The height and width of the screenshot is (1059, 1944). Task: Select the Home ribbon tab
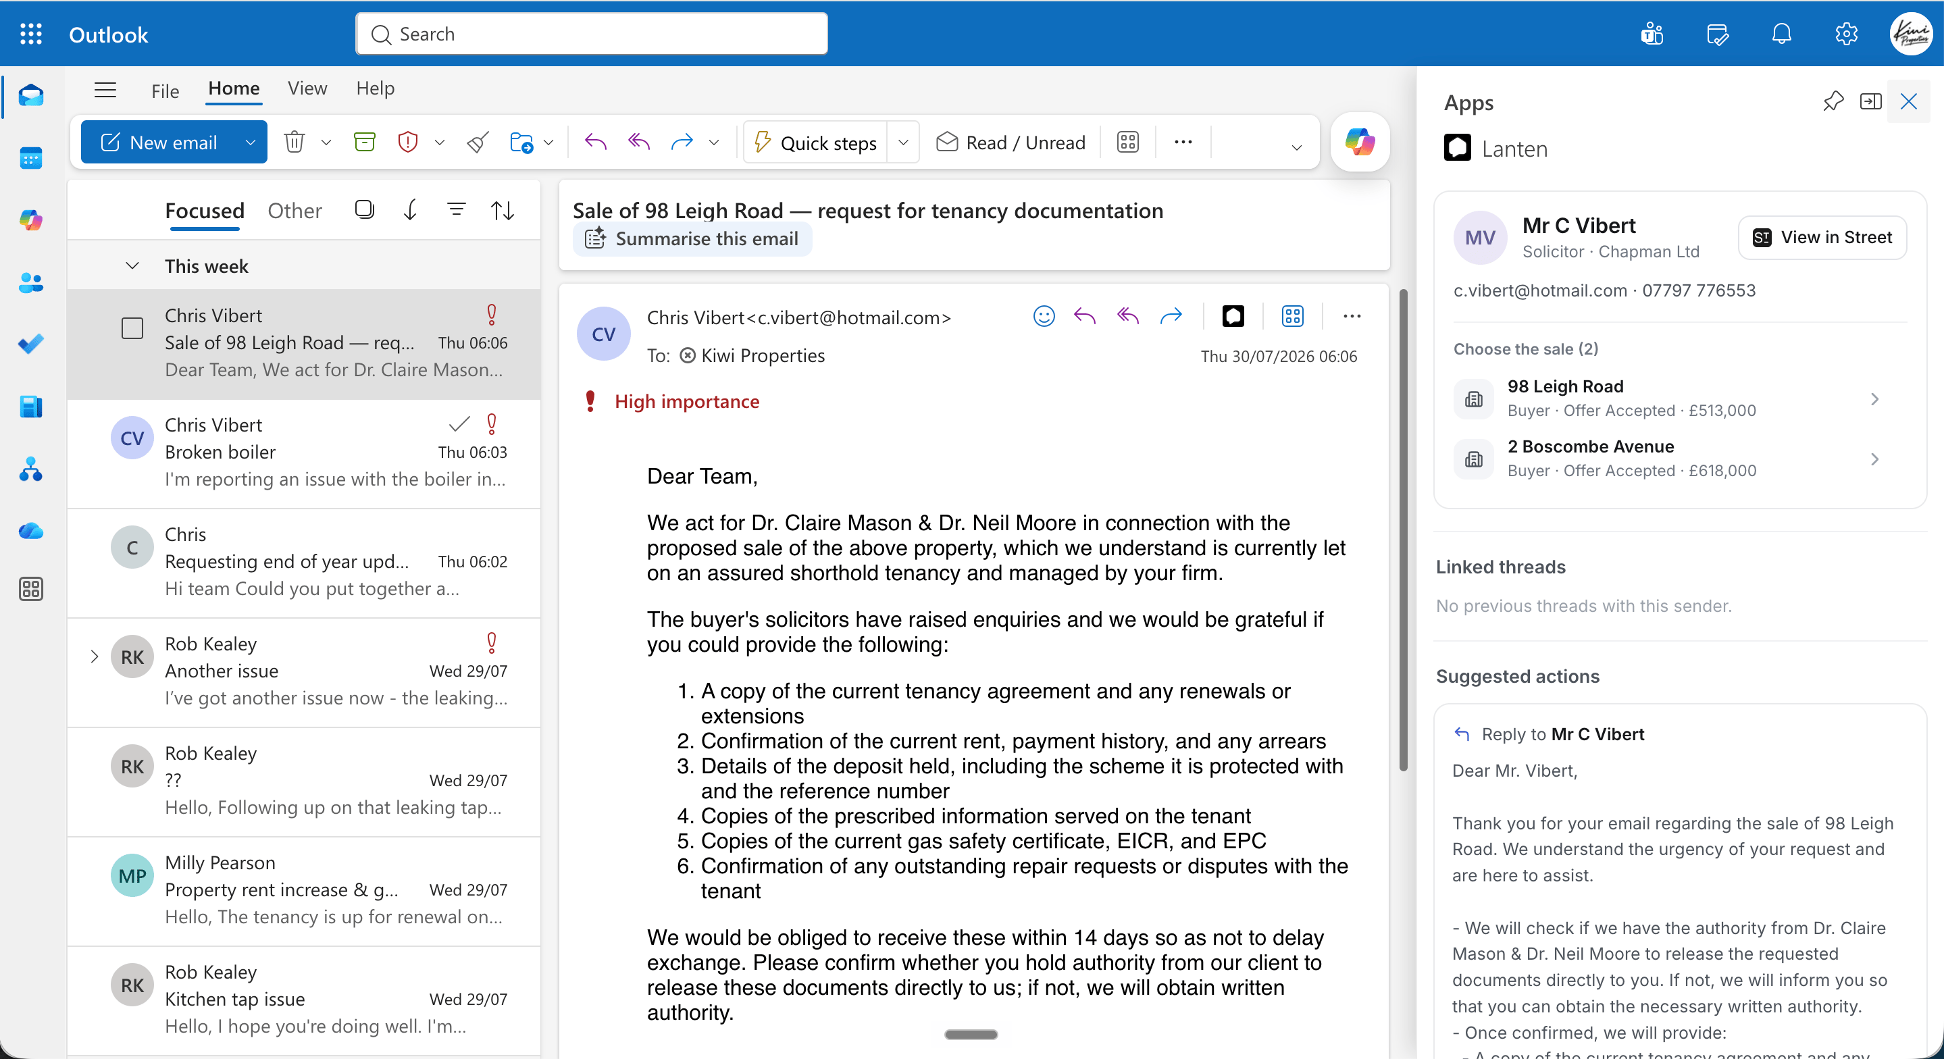click(x=234, y=88)
